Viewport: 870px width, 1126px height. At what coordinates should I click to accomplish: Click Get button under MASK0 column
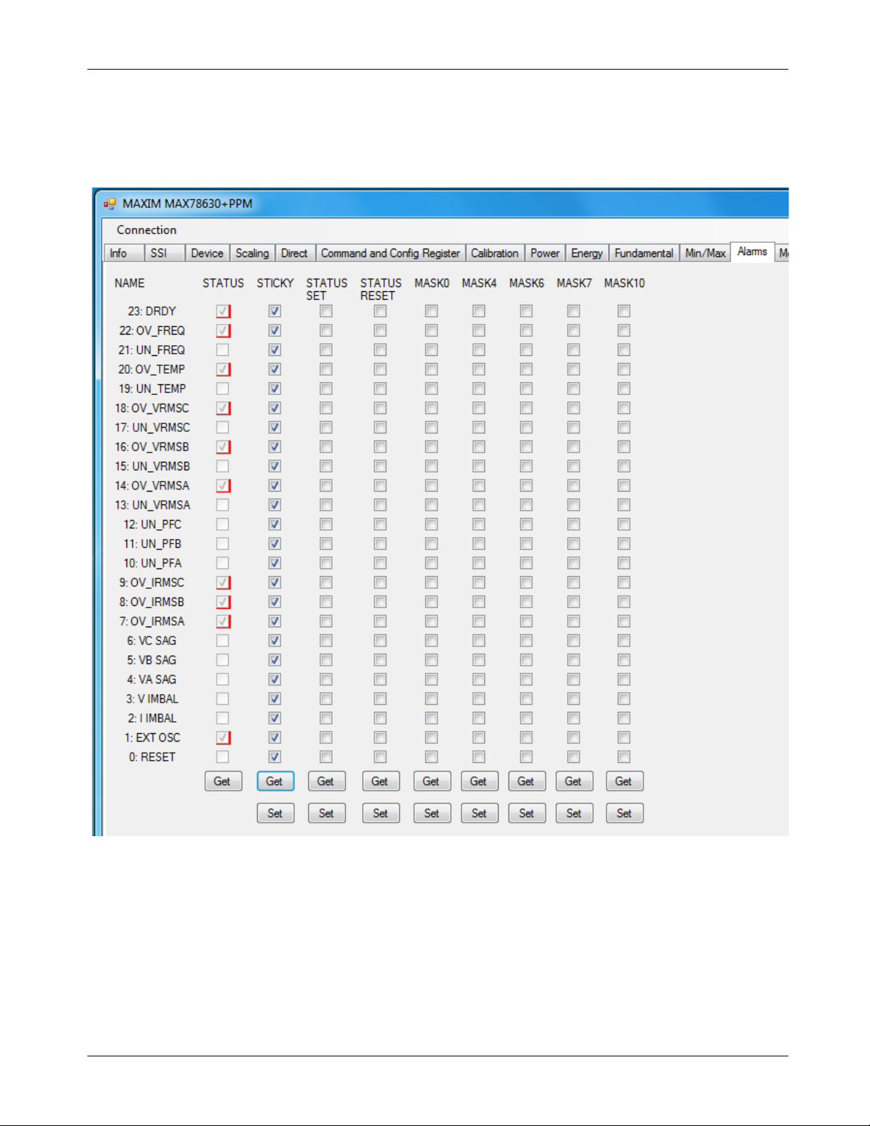432,781
